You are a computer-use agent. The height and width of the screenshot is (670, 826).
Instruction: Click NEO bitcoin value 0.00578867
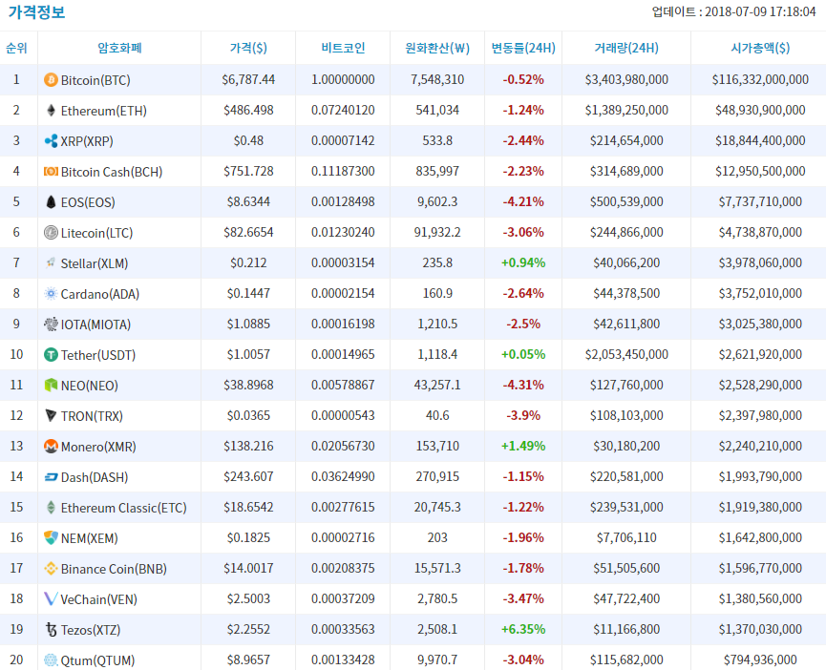[343, 385]
